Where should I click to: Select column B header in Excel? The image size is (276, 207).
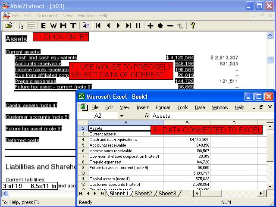pos(187,122)
